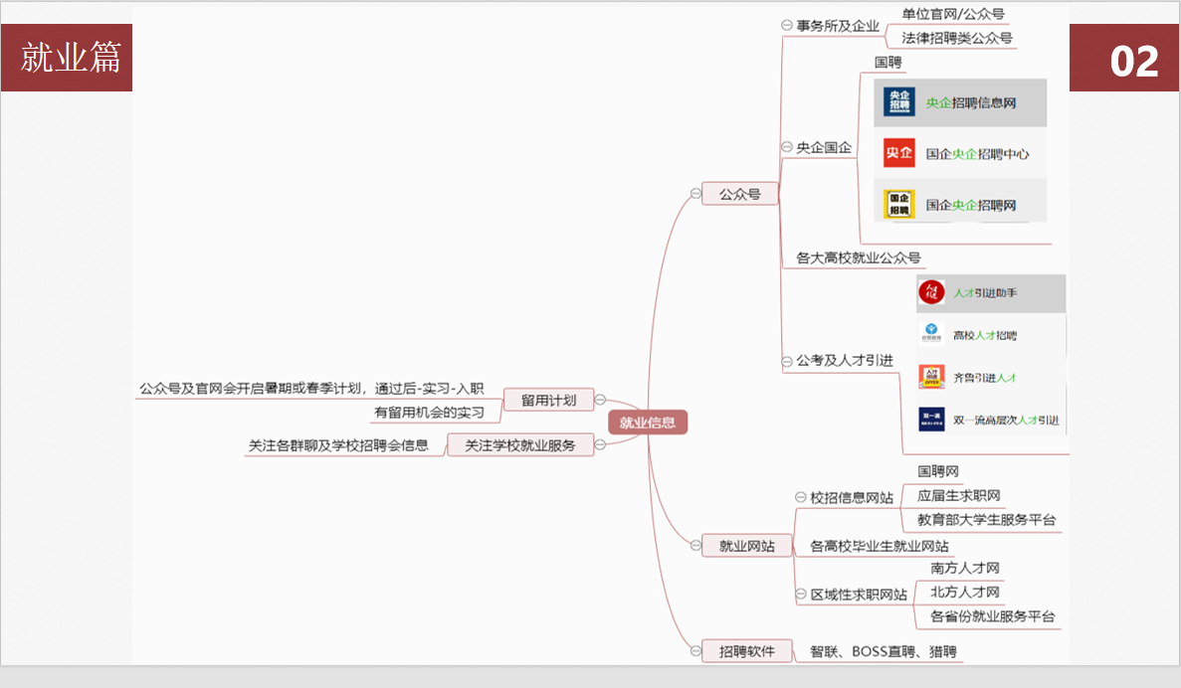This screenshot has width=1181, height=688.
Task: Click the 就业篇 title banner
Action: (x=68, y=58)
